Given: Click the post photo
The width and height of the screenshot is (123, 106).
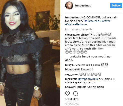Looking at the screenshot, I should (x=30, y=53).
